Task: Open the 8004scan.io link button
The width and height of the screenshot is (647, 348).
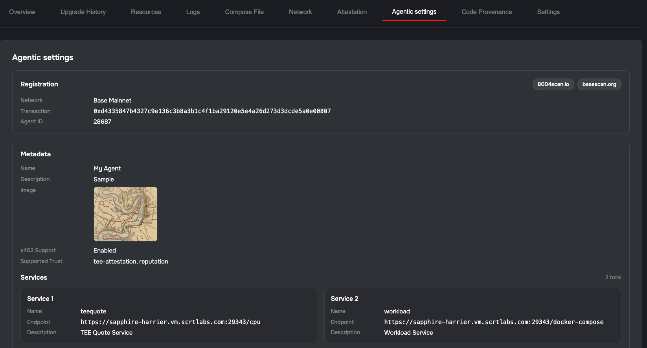Action: coord(553,84)
